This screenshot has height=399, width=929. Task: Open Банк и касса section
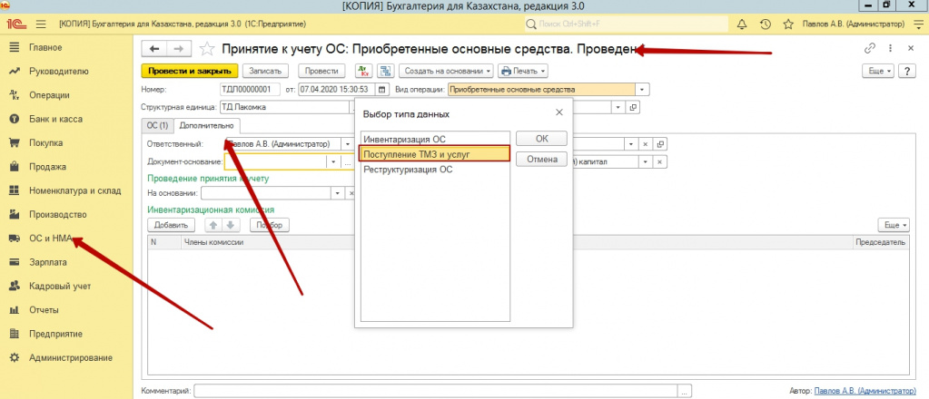tap(55, 119)
